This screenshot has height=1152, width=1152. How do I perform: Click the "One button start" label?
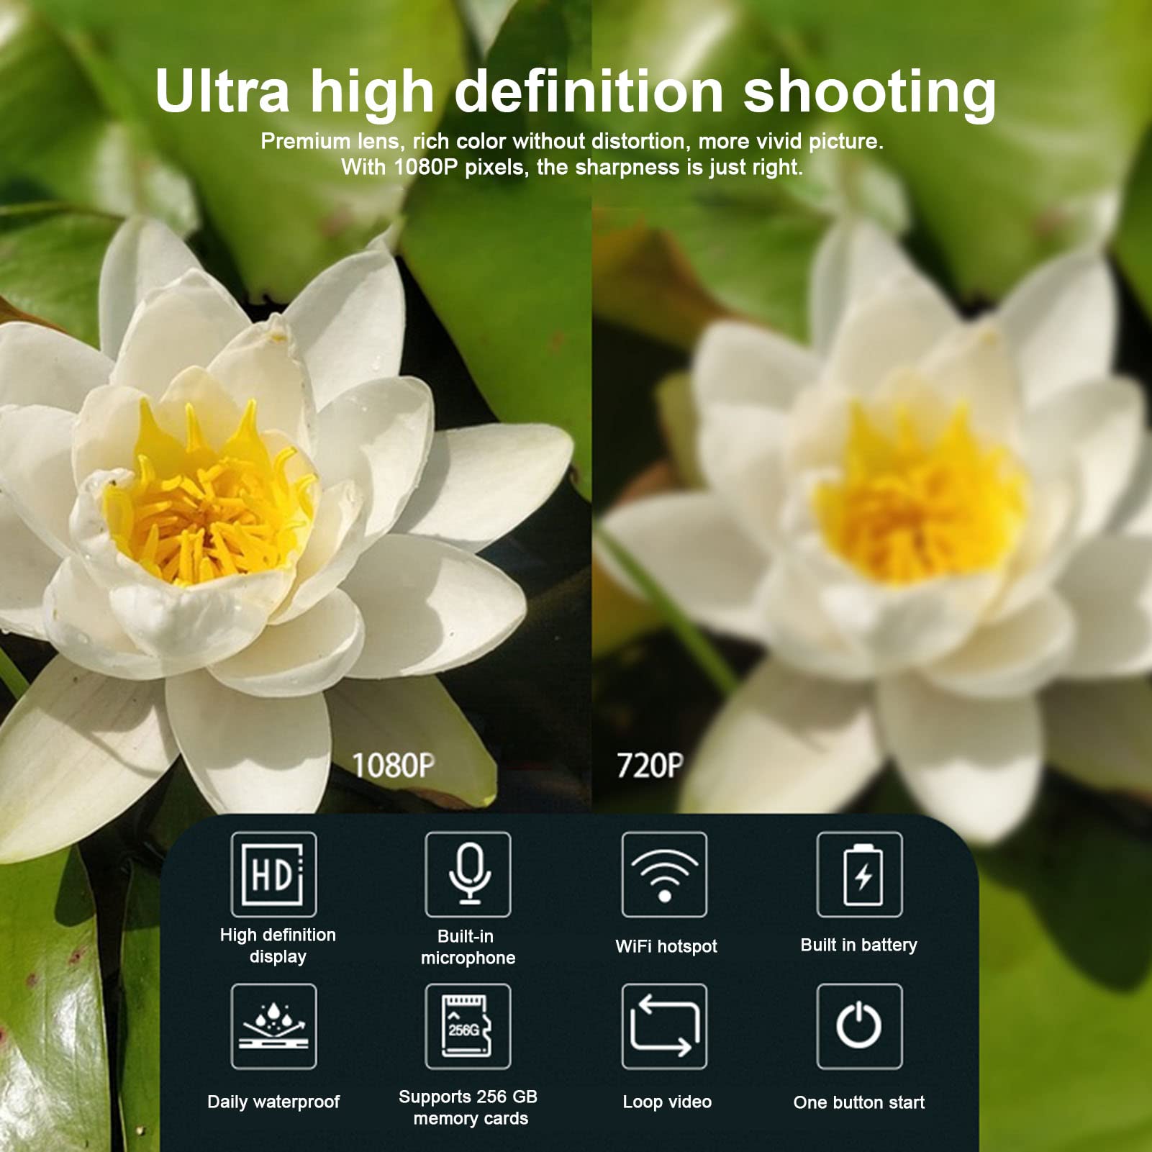coord(859,1102)
